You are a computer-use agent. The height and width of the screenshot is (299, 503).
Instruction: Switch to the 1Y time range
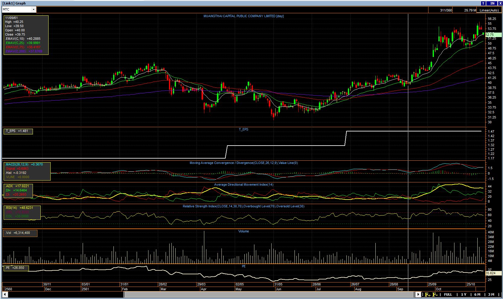tap(463, 294)
